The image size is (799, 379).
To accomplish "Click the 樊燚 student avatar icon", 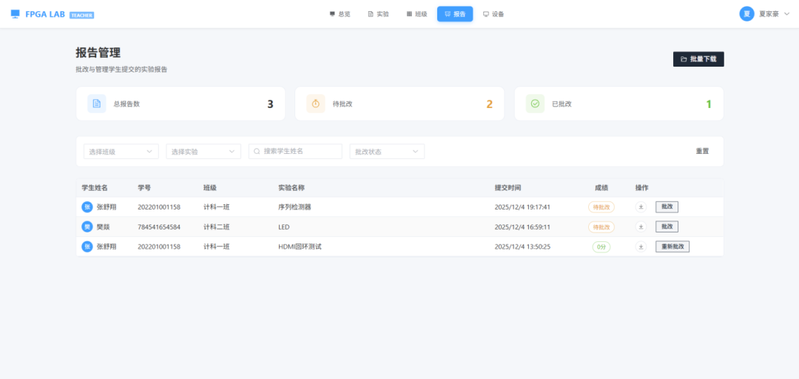I will pyautogui.click(x=87, y=227).
